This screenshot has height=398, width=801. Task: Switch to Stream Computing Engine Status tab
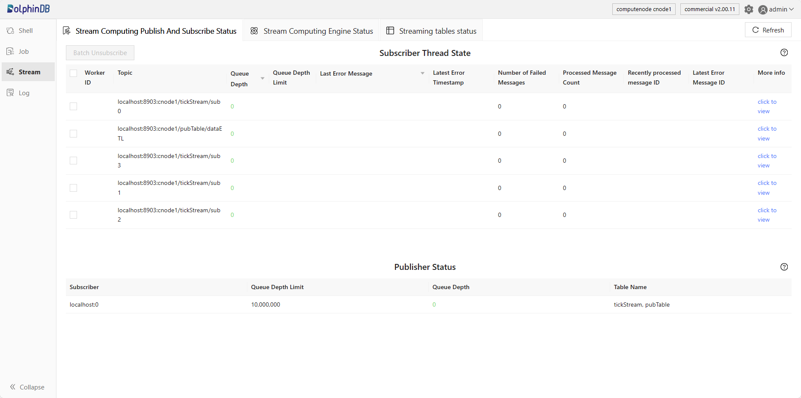312,31
